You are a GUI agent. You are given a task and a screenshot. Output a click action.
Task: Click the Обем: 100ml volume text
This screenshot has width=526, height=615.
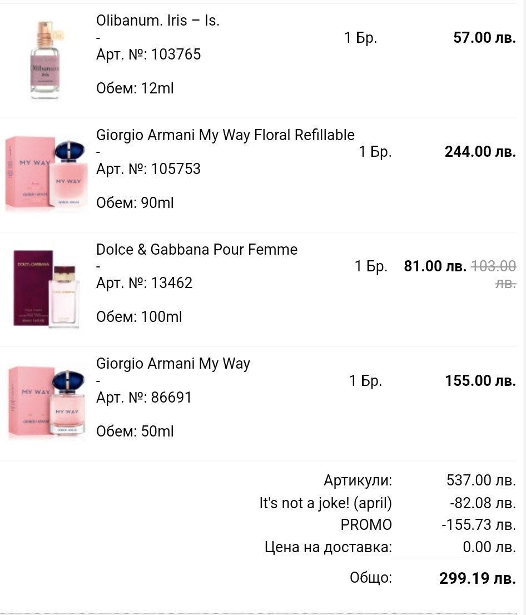coord(139,317)
